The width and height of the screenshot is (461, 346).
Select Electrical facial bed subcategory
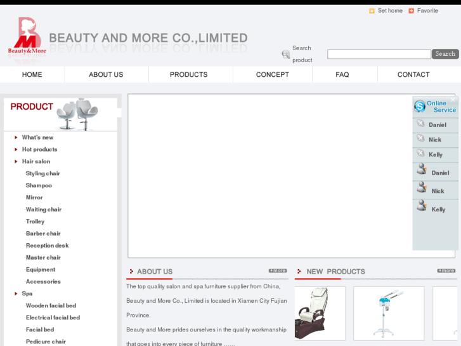click(x=53, y=317)
